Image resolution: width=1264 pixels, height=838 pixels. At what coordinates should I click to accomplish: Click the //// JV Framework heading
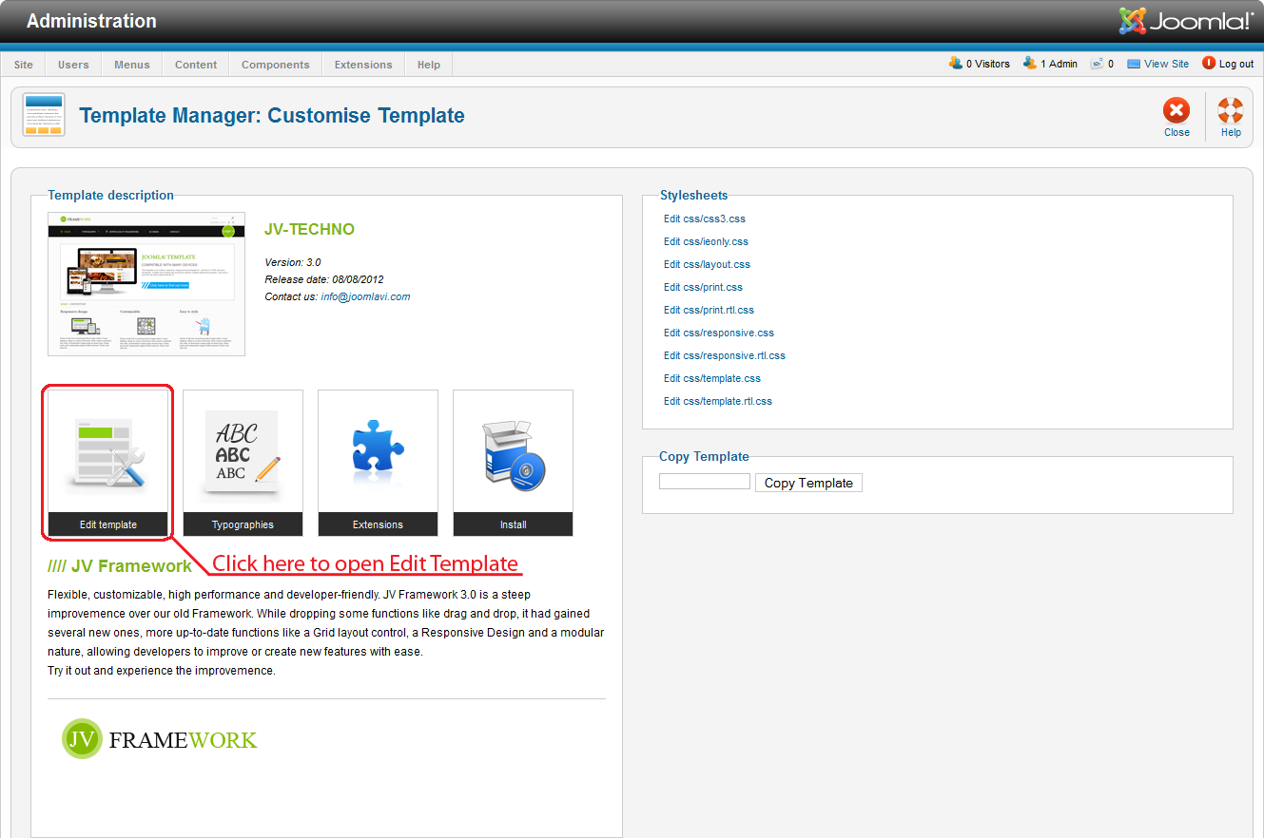(x=120, y=565)
